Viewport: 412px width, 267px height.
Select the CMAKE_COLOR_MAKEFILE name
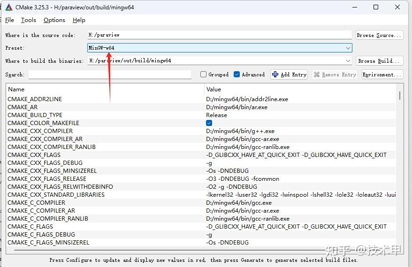[x=43, y=123]
